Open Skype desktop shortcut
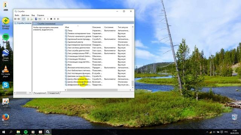Image resolution: width=241 pixels, height=135 pixels. coord(6,87)
